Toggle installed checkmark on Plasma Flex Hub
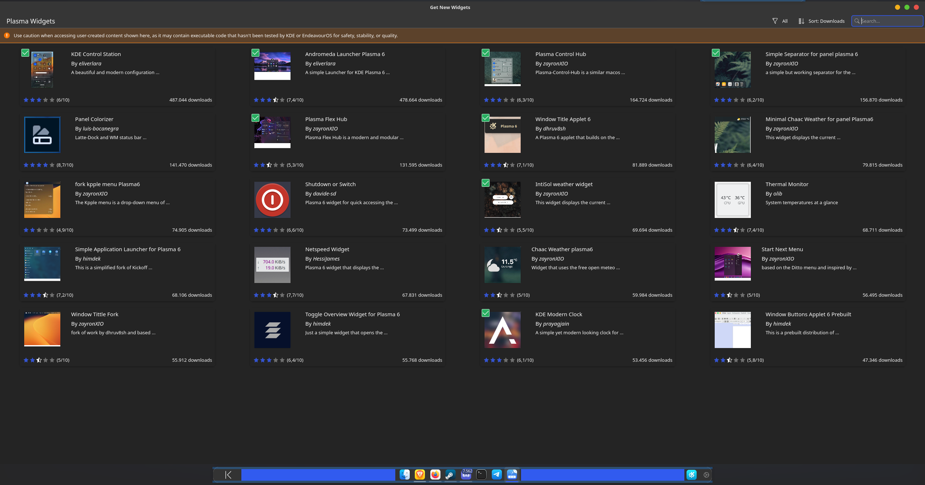Screen dimensions: 925x485 pos(255,118)
